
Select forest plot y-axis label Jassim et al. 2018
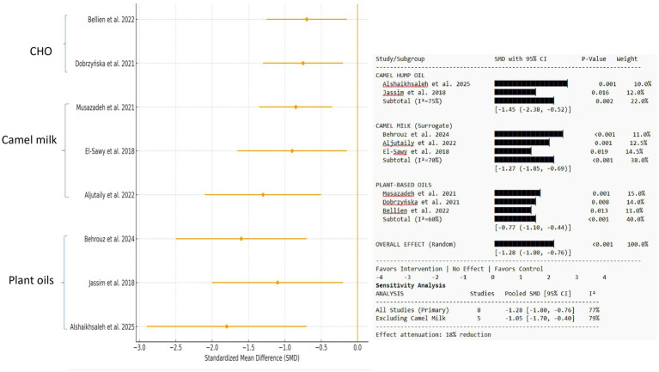(112, 283)
